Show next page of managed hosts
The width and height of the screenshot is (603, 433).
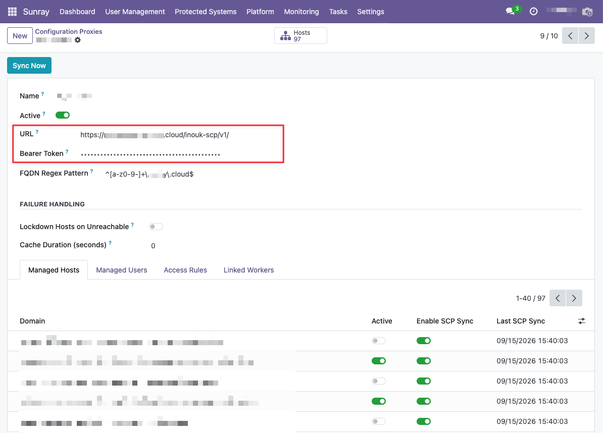pos(574,298)
